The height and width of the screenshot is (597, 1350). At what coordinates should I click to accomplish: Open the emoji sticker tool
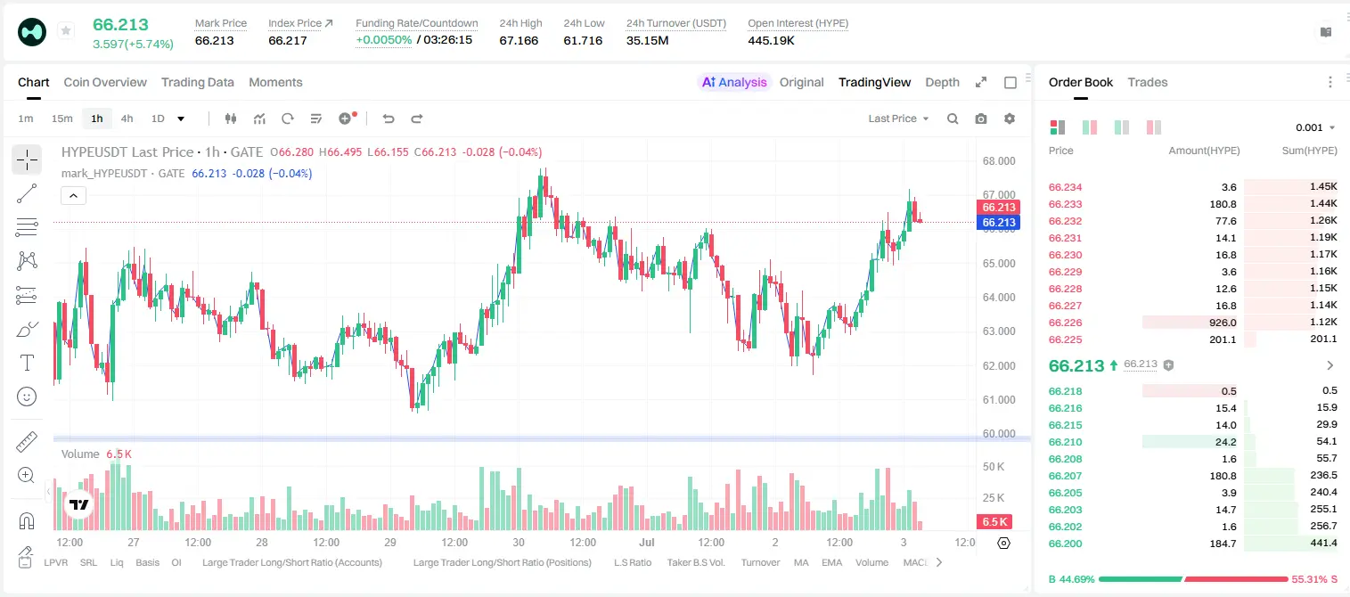[27, 397]
